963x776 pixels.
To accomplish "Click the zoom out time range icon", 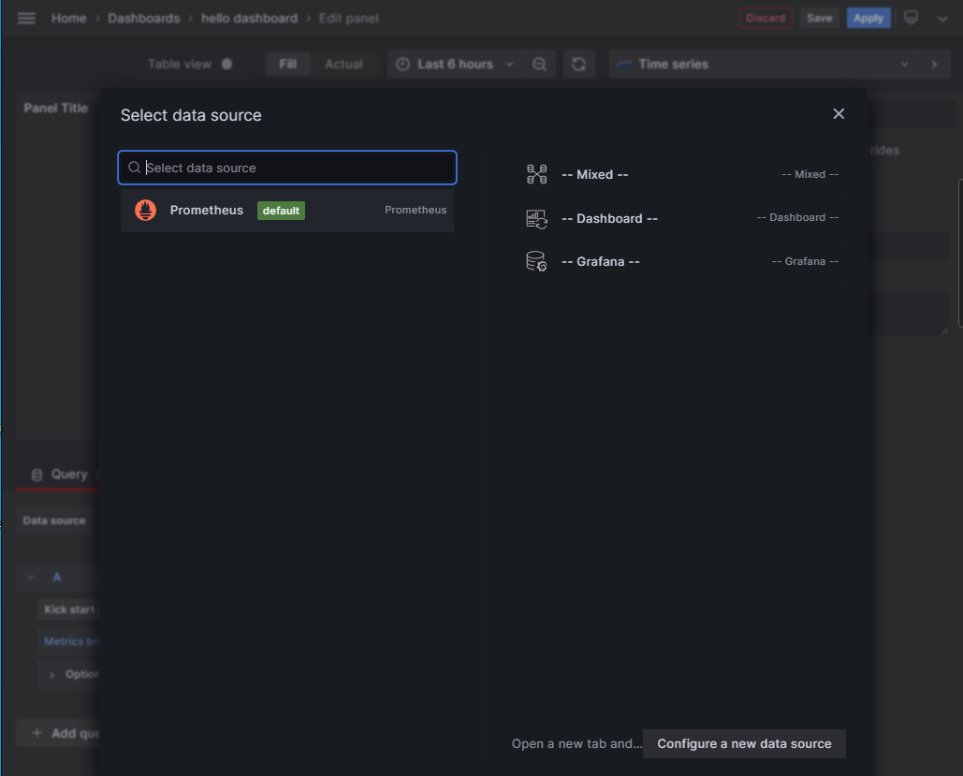I will 539,64.
